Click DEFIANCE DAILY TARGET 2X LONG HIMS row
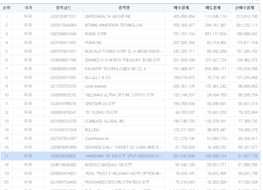The height and width of the screenshot is (190, 263). pyautogui.click(x=131, y=147)
